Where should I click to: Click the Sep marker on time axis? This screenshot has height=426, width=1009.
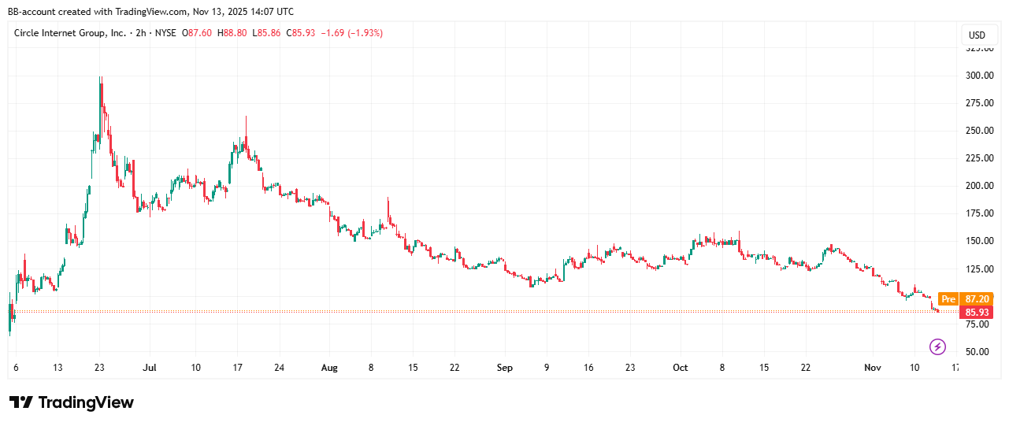(x=505, y=368)
